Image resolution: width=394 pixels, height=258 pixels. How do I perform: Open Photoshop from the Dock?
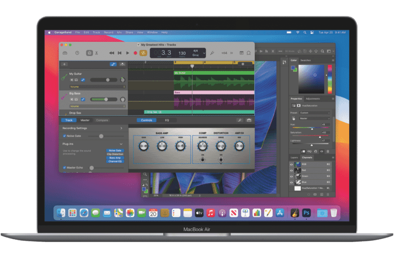click(x=306, y=213)
